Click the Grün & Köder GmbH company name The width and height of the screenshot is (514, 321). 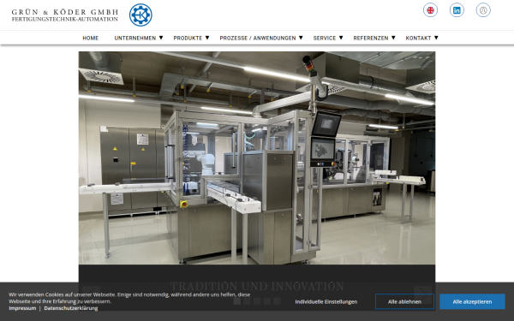pos(65,15)
